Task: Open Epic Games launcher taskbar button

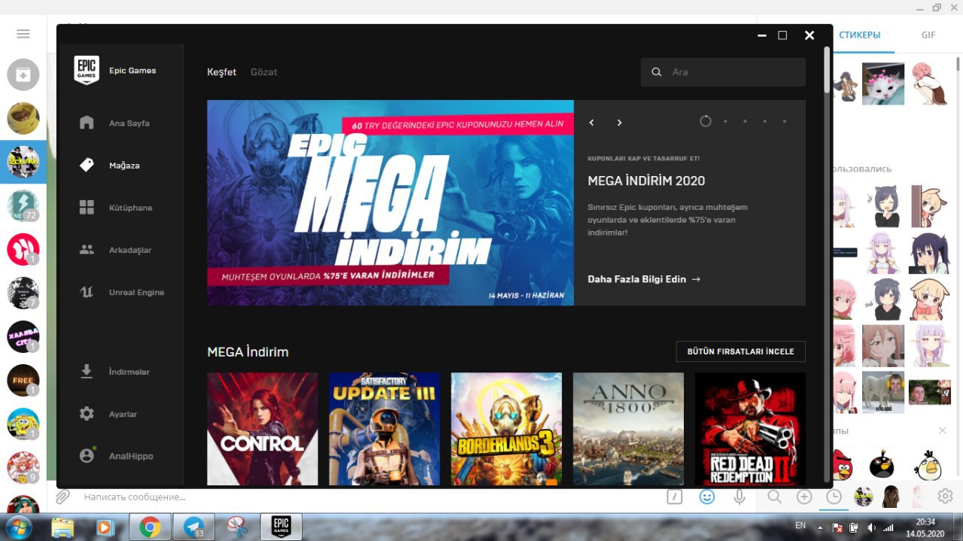Action: (281, 527)
